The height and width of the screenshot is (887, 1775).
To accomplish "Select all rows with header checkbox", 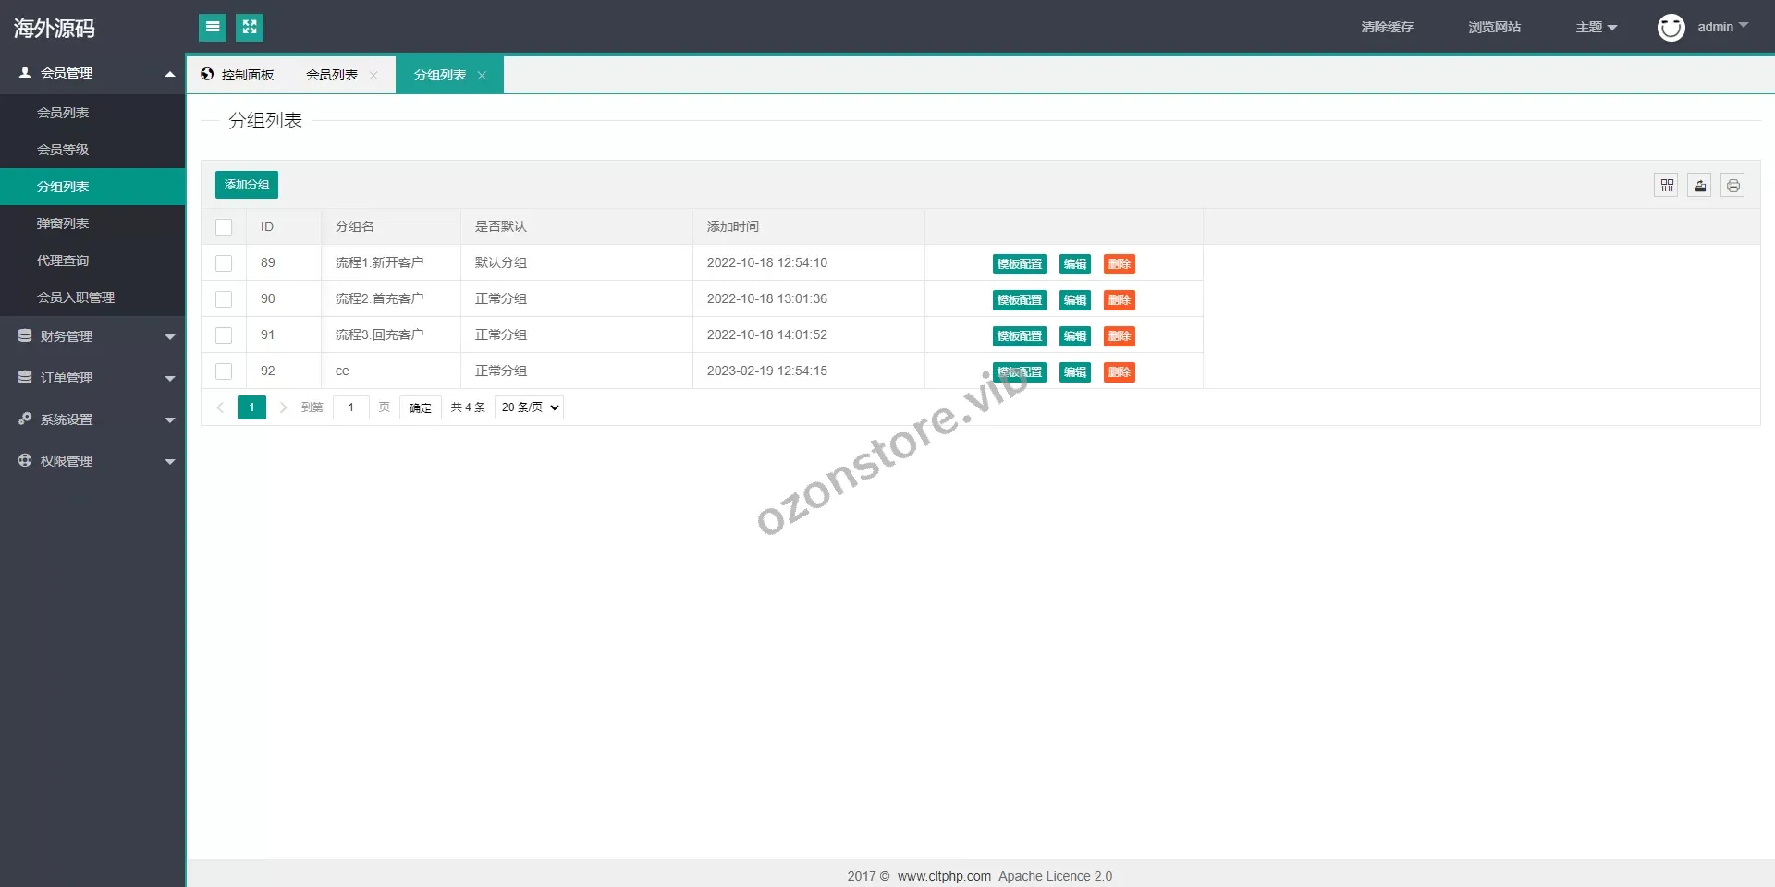I will coord(224,227).
